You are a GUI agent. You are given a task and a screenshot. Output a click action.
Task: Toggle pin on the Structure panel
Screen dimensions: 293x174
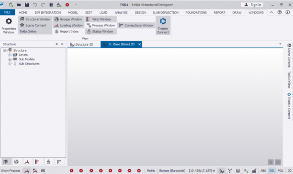point(56,44)
